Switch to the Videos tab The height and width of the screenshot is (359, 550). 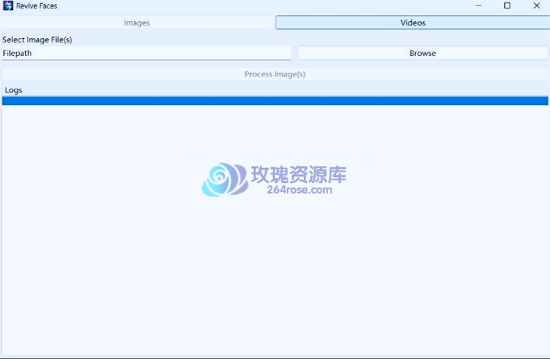[413, 23]
